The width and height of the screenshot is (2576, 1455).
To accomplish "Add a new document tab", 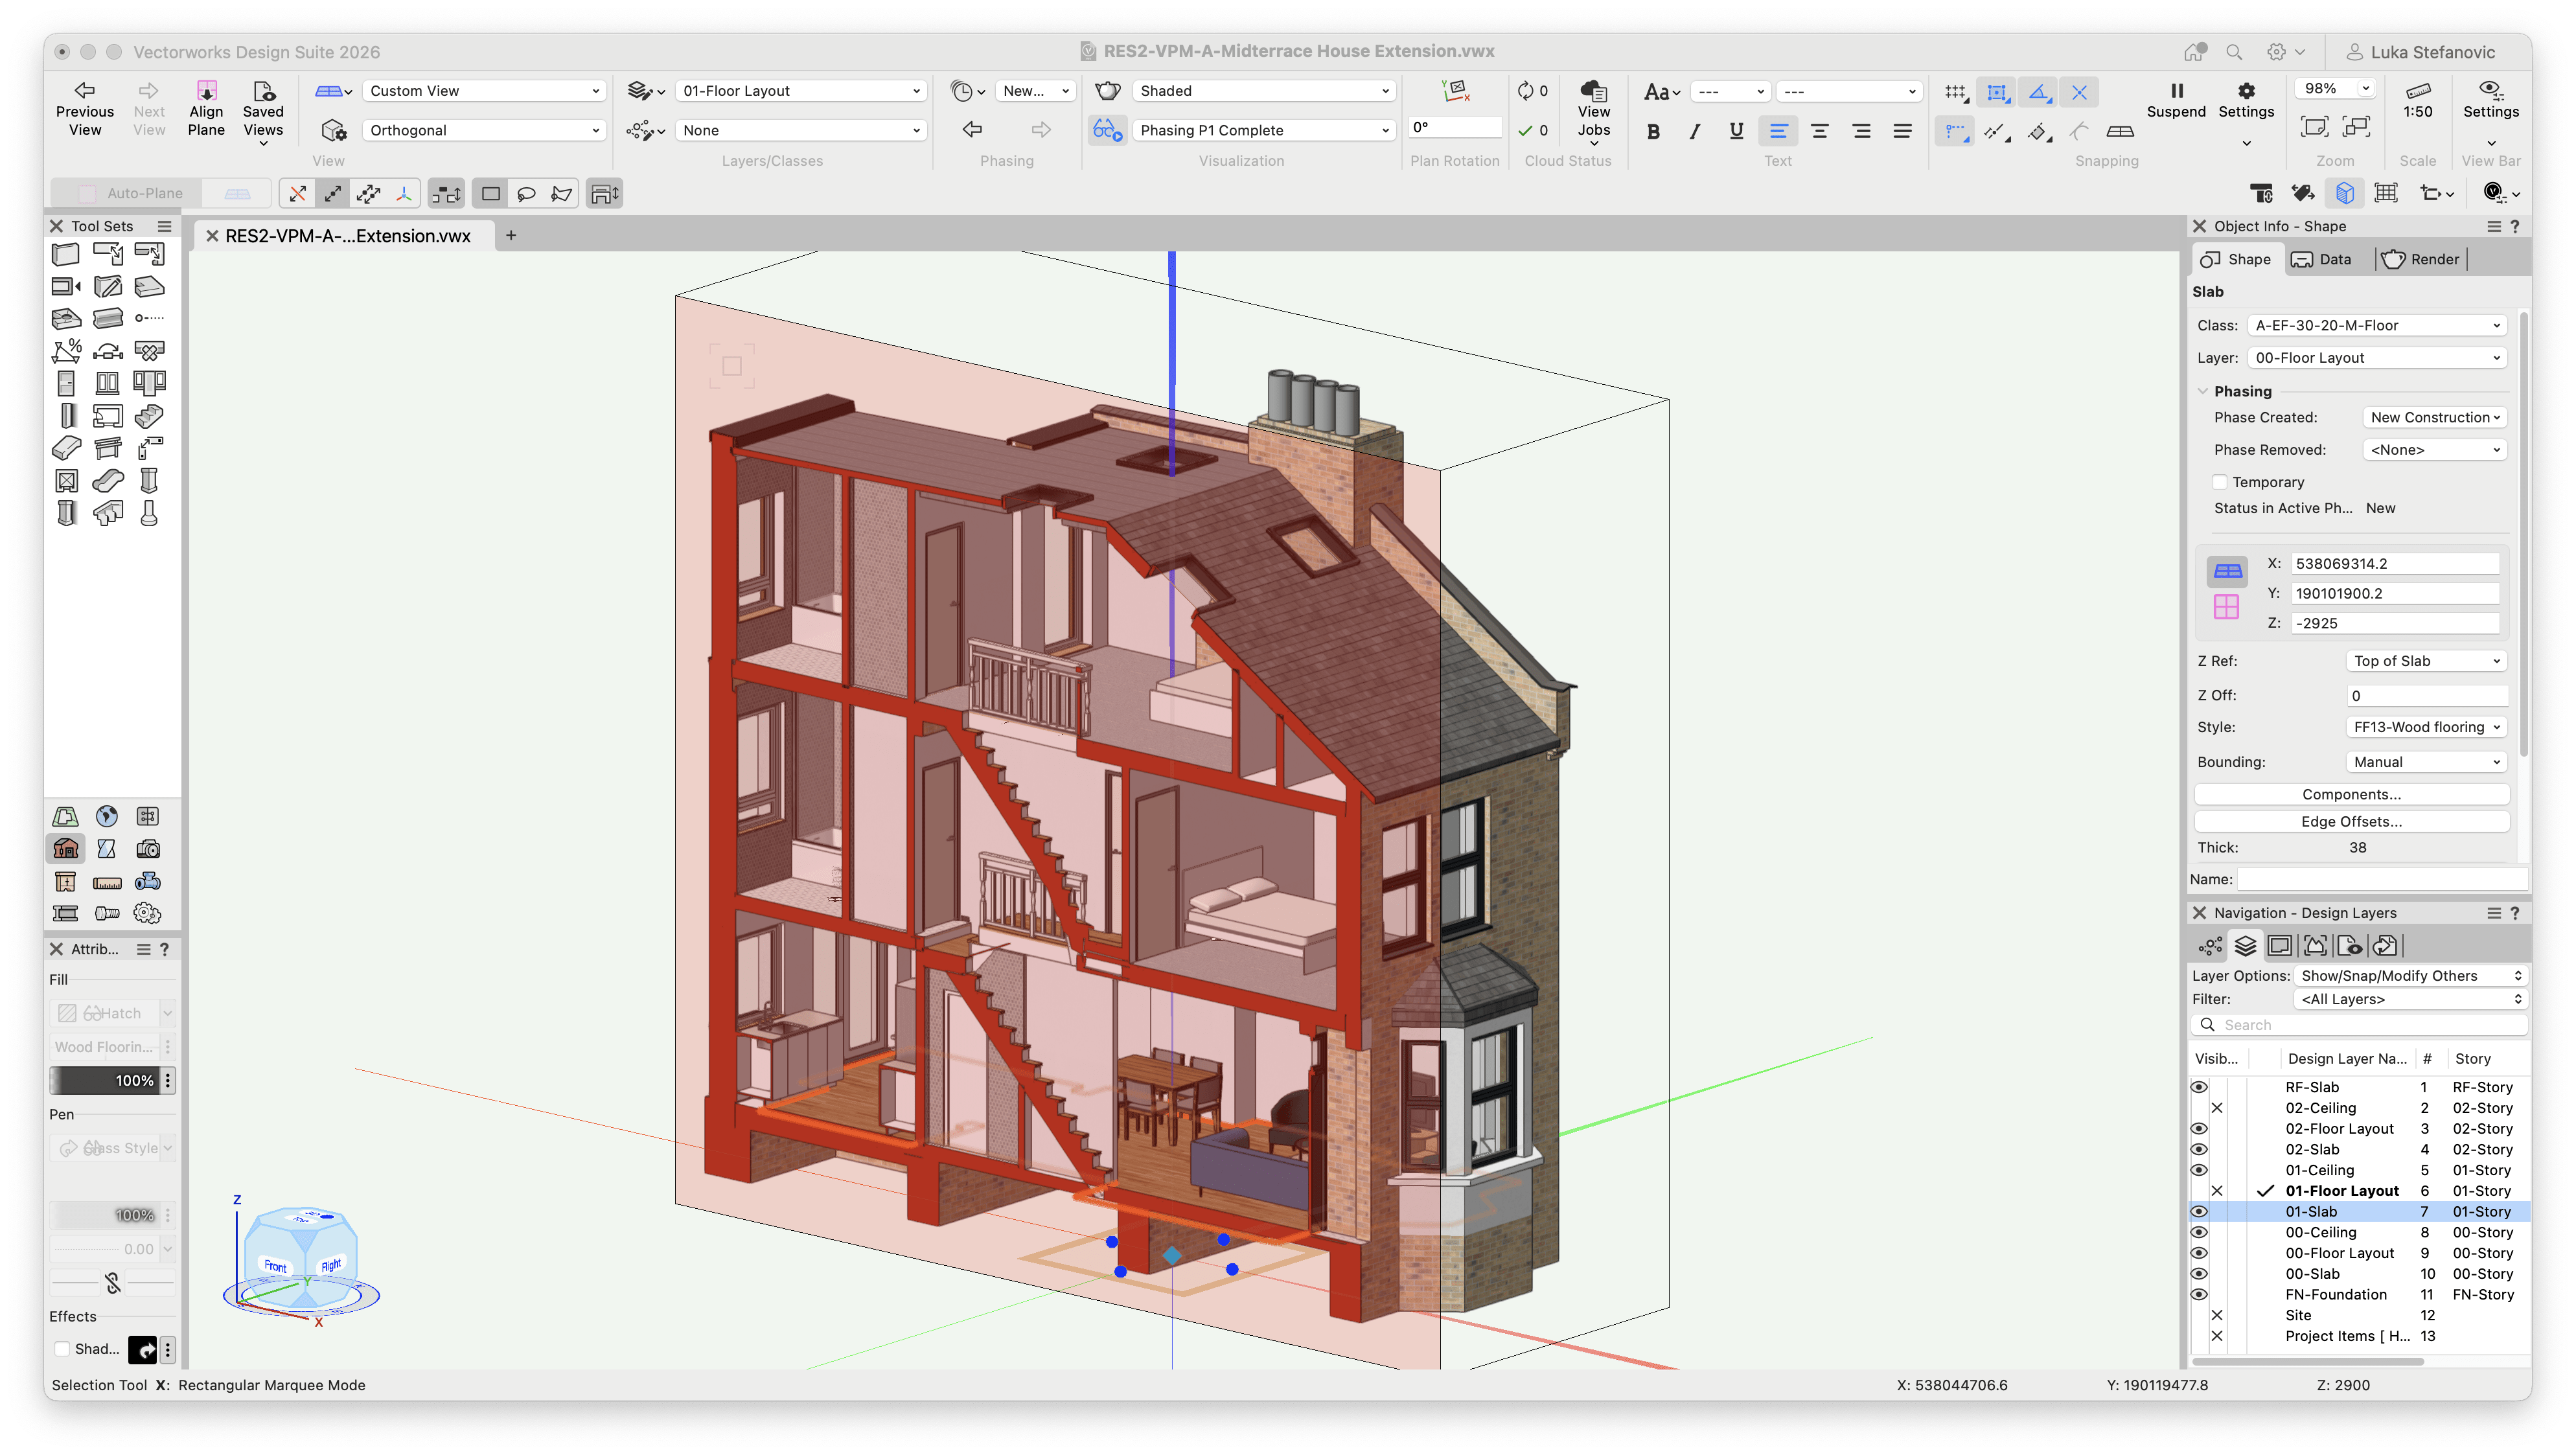I will 511,235.
